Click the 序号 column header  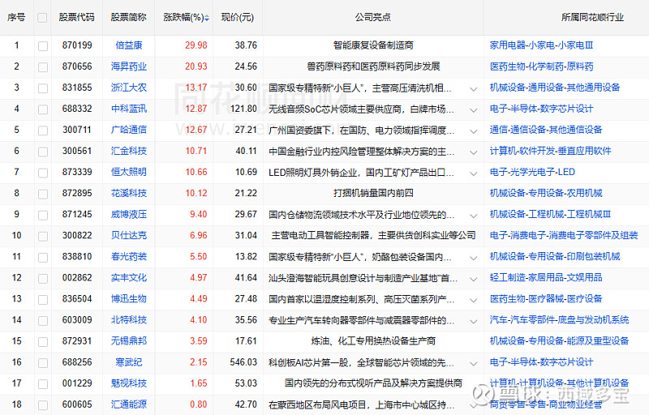(x=16, y=17)
